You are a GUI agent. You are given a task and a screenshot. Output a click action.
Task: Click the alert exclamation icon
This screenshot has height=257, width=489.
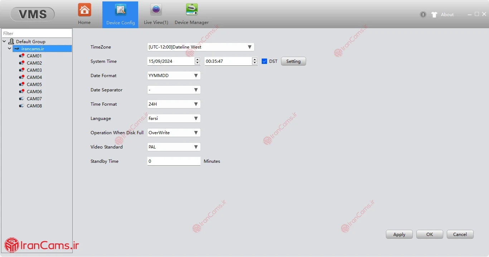423,15
